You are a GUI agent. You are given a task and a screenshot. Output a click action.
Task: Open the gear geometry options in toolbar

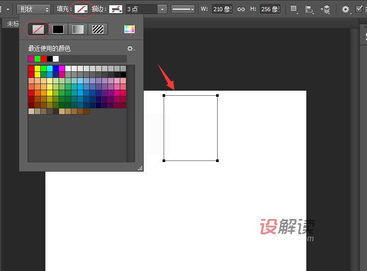tap(346, 9)
